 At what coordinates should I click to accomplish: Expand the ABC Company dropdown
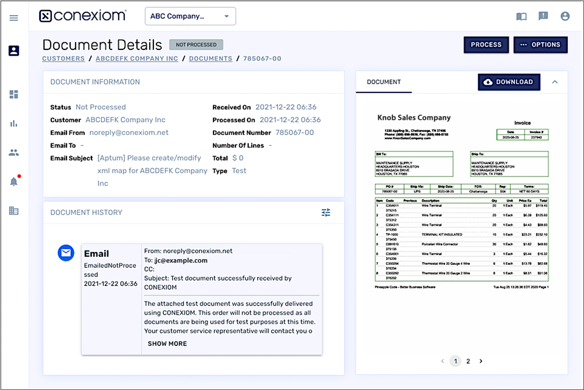(x=190, y=16)
